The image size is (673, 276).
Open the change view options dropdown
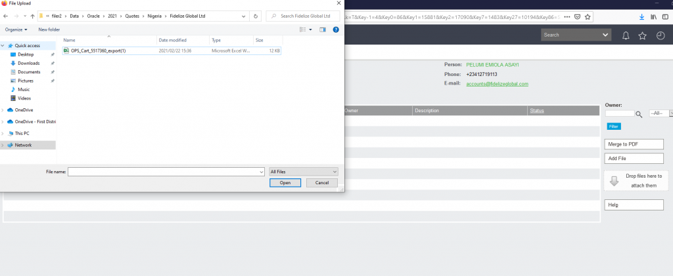311,30
